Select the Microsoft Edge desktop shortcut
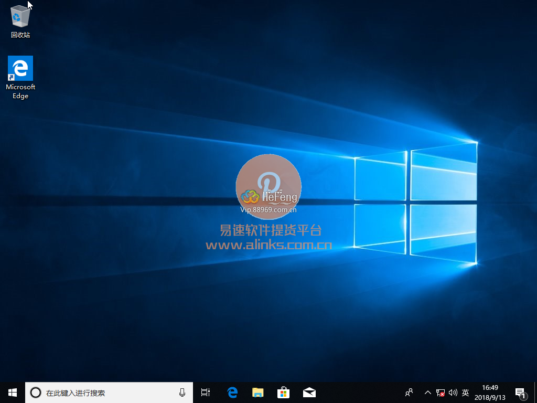 coord(20,78)
